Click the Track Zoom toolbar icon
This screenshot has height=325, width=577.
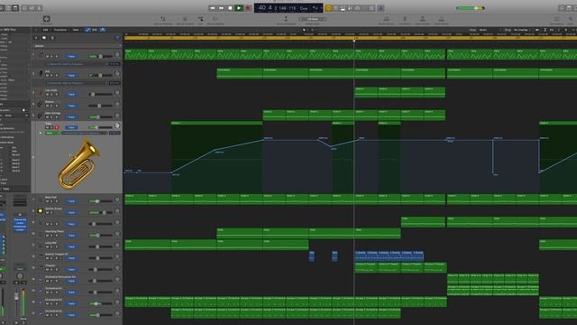(x=46, y=19)
